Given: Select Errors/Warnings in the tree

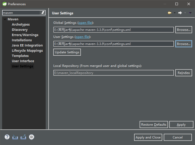Looking at the screenshot, I should [x=25, y=35].
